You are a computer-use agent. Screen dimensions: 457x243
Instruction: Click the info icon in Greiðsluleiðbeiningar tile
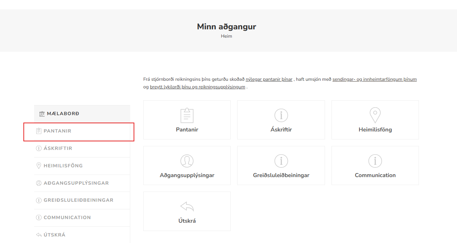click(281, 161)
